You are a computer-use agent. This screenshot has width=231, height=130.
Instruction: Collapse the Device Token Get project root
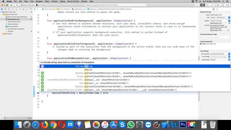pyautogui.click(x=1, y=12)
